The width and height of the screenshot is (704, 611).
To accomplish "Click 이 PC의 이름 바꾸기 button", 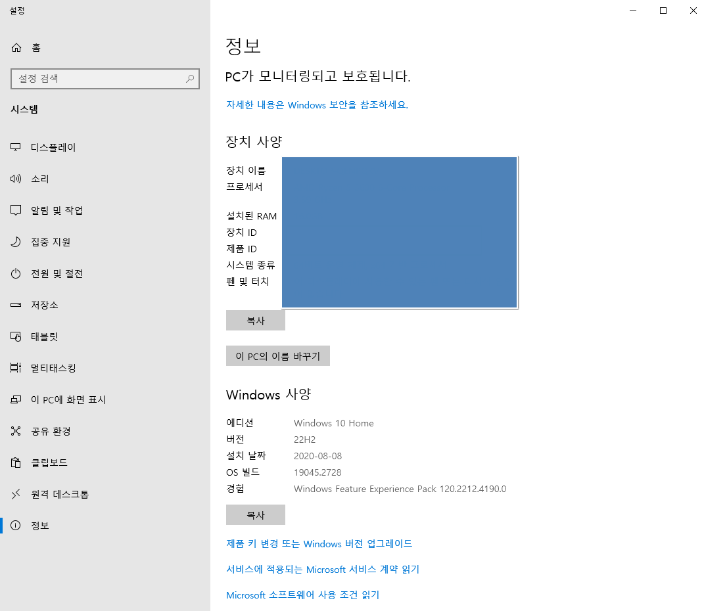I will pos(278,355).
